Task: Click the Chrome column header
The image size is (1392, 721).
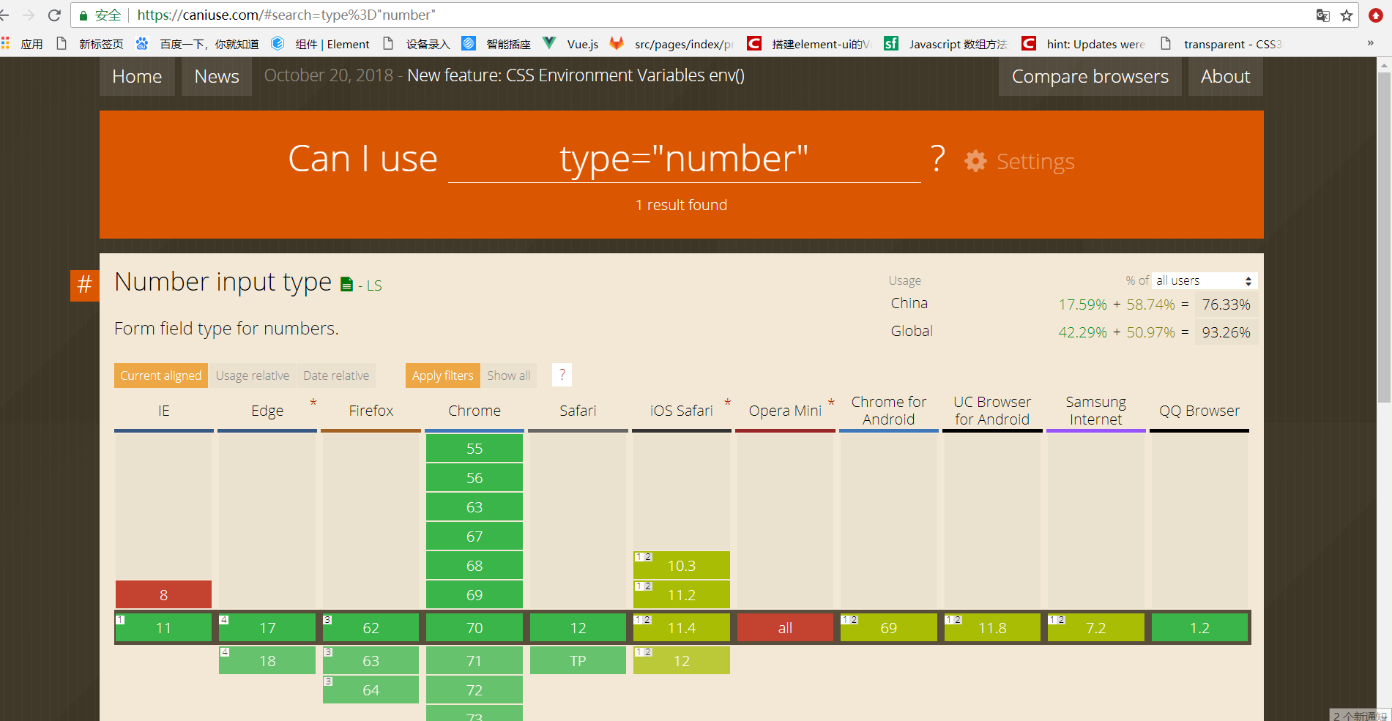Action: coord(474,411)
